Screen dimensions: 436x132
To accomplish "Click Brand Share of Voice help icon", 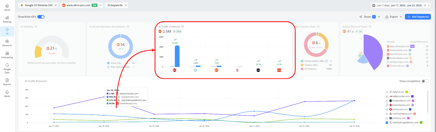I will (370, 27).
